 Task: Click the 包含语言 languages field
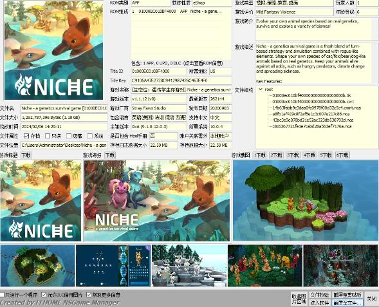click(x=159, y=117)
